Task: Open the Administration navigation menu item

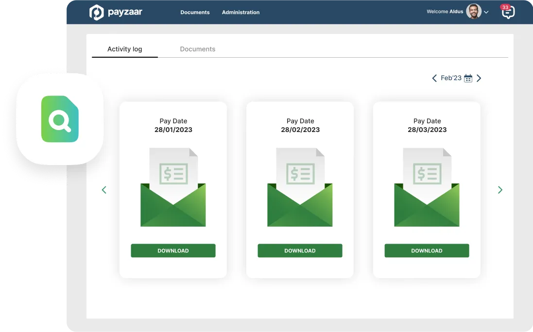Action: pos(241,12)
